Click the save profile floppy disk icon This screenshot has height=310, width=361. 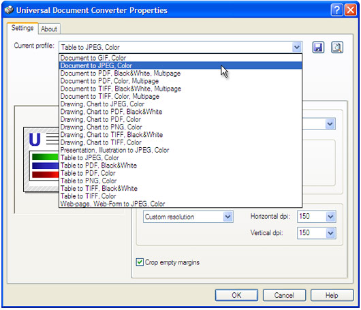pyautogui.click(x=318, y=48)
